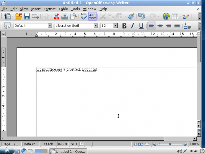The image size is (205, 154).
Task: Expand hidden formatting toolbar buttons chevron
Action: pyautogui.click(x=199, y=23)
